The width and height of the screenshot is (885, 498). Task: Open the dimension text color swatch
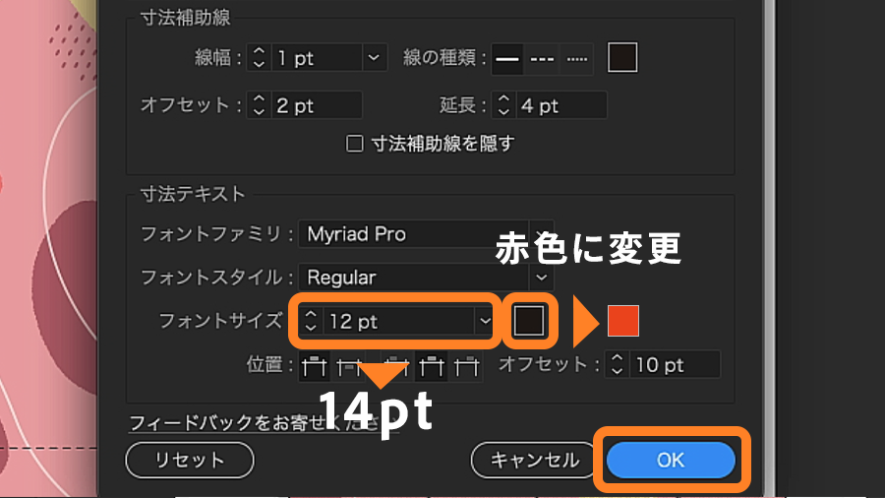click(529, 321)
